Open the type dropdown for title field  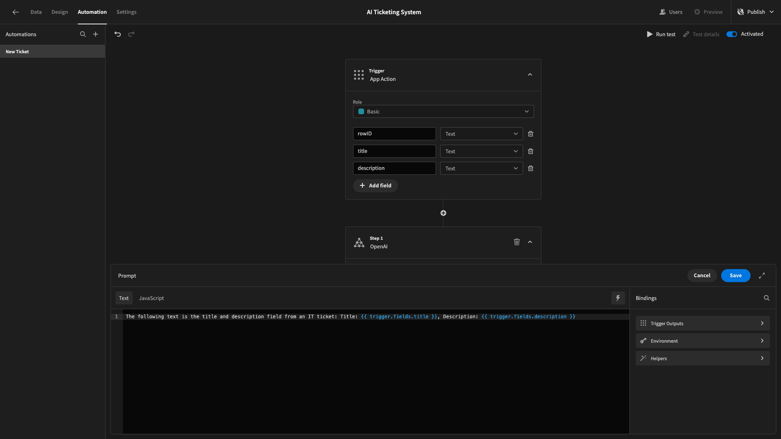tap(481, 151)
